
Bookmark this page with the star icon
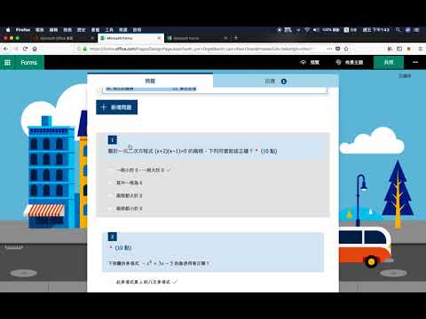click(346, 49)
